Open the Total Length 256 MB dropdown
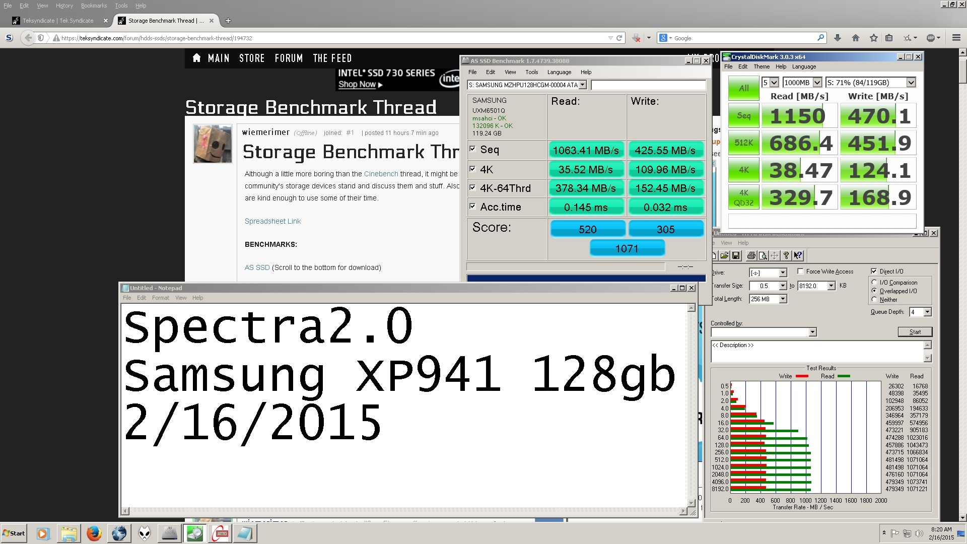Screen dimensions: 967x544 pyautogui.click(x=783, y=299)
